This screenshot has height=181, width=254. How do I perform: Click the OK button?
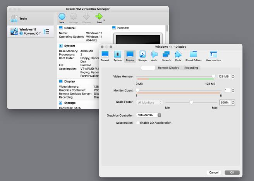point(232,172)
